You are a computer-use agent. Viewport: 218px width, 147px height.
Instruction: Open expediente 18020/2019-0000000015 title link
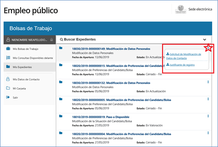pyautogui.click(x=118, y=66)
